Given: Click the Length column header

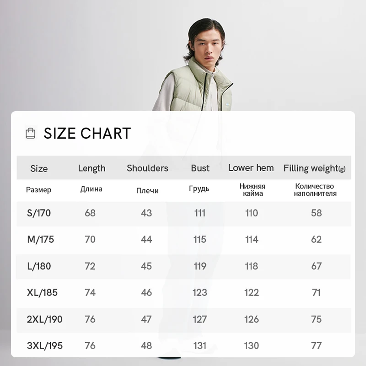Looking at the screenshot, I should pos(91,168).
